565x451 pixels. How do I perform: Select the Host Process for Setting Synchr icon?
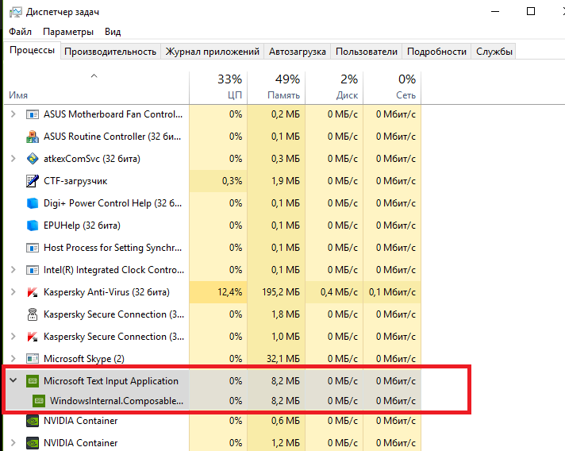(x=33, y=248)
